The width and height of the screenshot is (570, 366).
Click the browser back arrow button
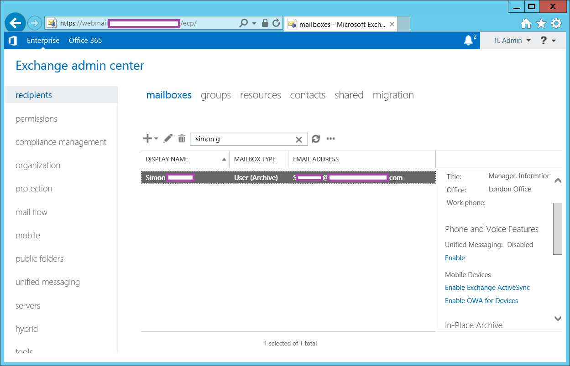pos(16,23)
